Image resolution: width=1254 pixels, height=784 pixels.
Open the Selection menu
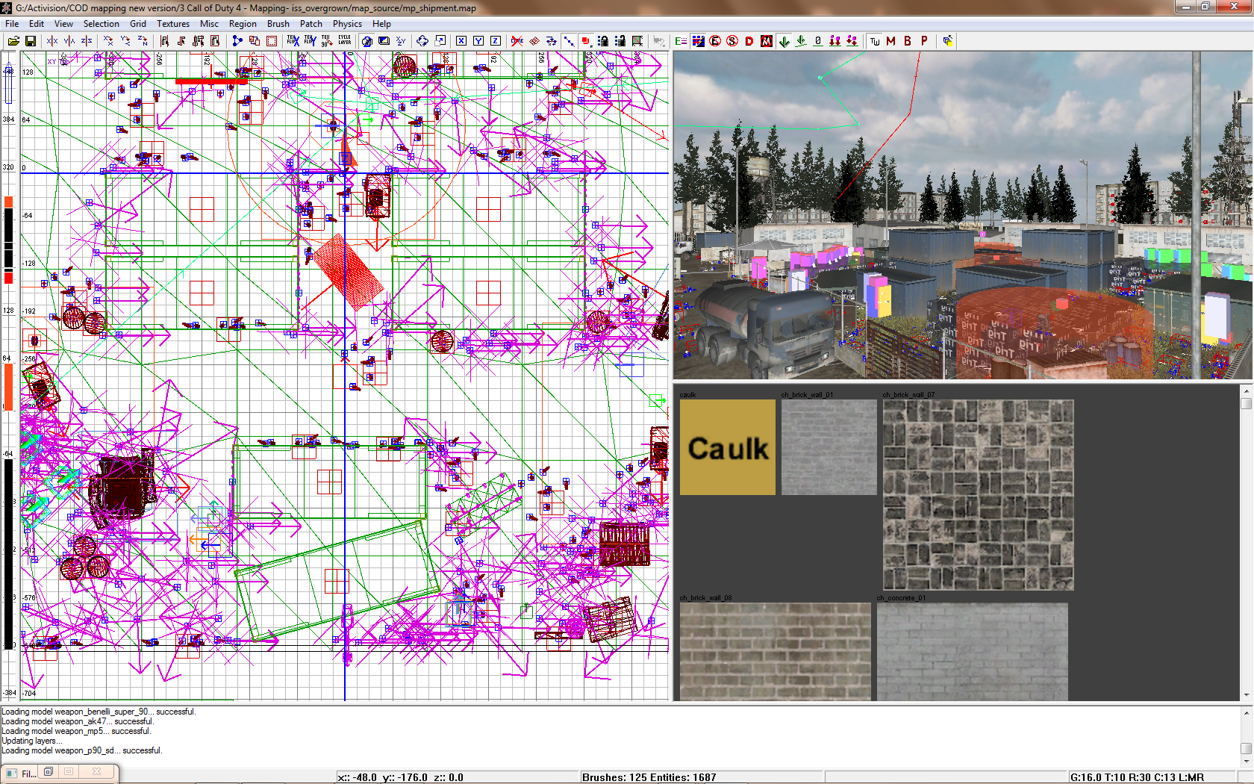click(x=102, y=24)
